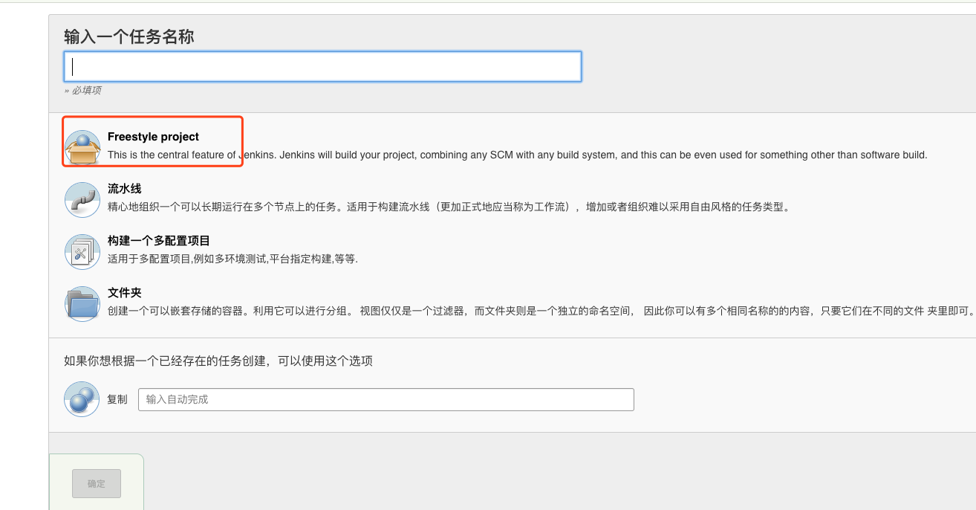Screen dimensions: 976x510
Task: Click the 构建一个多配置项目 multi-configuration icon
Action: (x=82, y=252)
